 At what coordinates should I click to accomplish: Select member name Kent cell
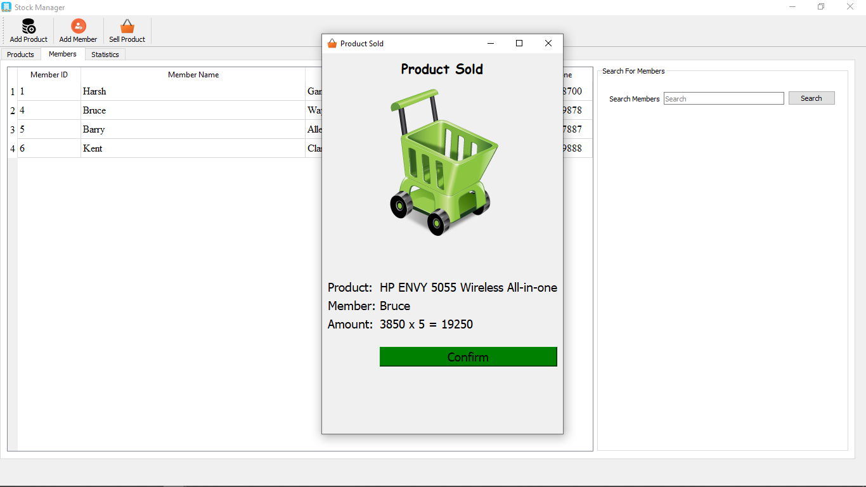click(x=193, y=148)
